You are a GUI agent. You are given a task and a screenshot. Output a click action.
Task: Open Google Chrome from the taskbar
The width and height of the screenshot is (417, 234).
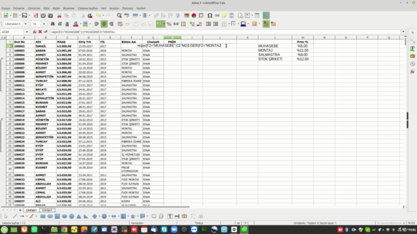coord(64,229)
